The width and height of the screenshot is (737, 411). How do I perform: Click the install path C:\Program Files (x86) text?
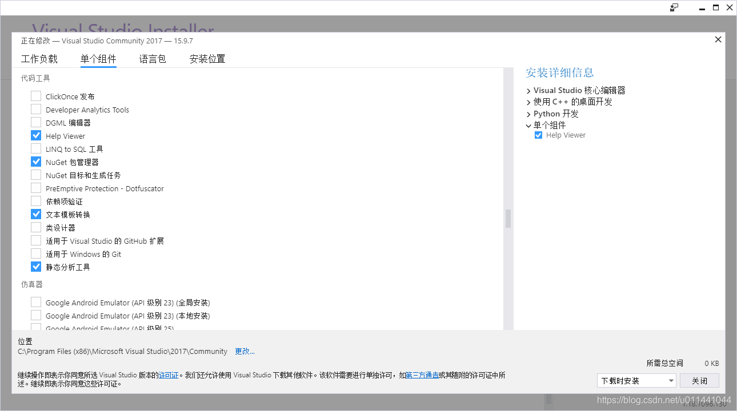pos(122,351)
